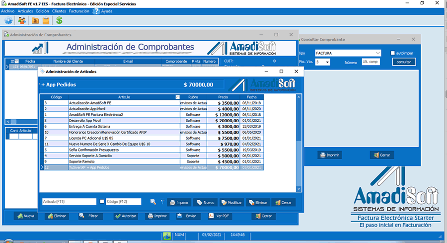Click the Número field showing Ult. comp
Image resolution: width=447 pixels, height=243 pixels.
pyautogui.click(x=371, y=62)
